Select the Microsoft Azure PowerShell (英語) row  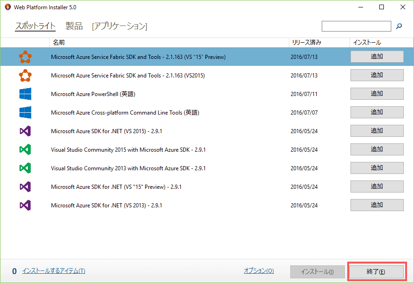(207, 94)
